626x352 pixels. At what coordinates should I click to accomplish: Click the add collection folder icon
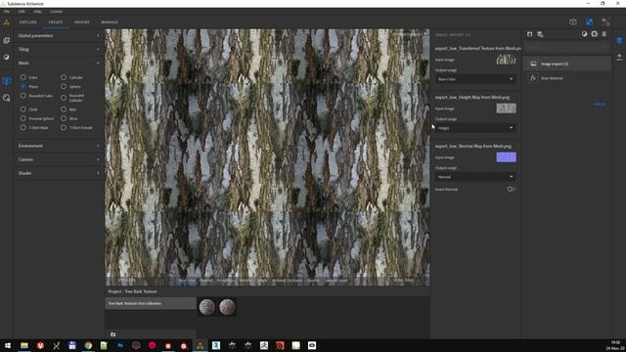coord(113,334)
